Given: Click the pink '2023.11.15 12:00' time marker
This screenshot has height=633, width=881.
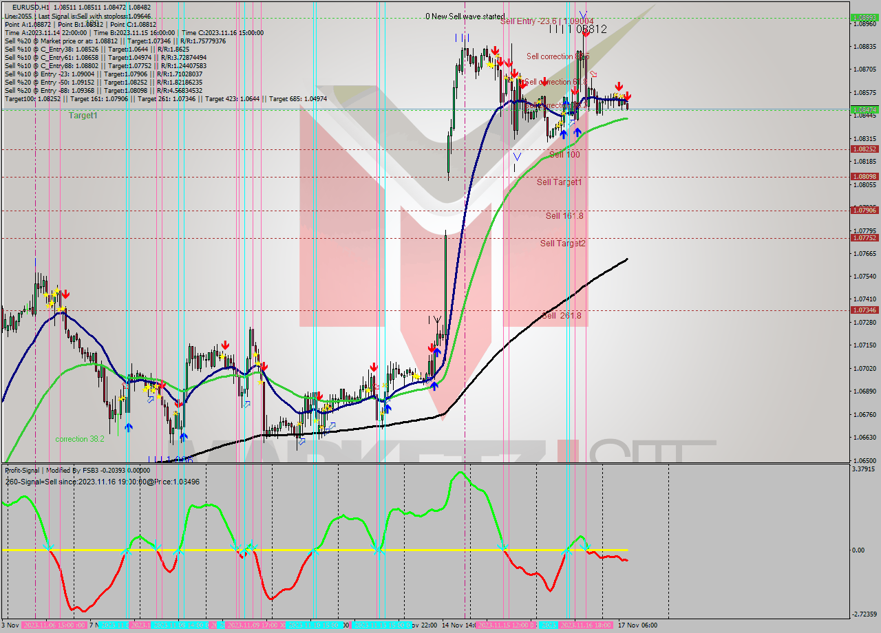Looking at the screenshot, I should point(506,625).
